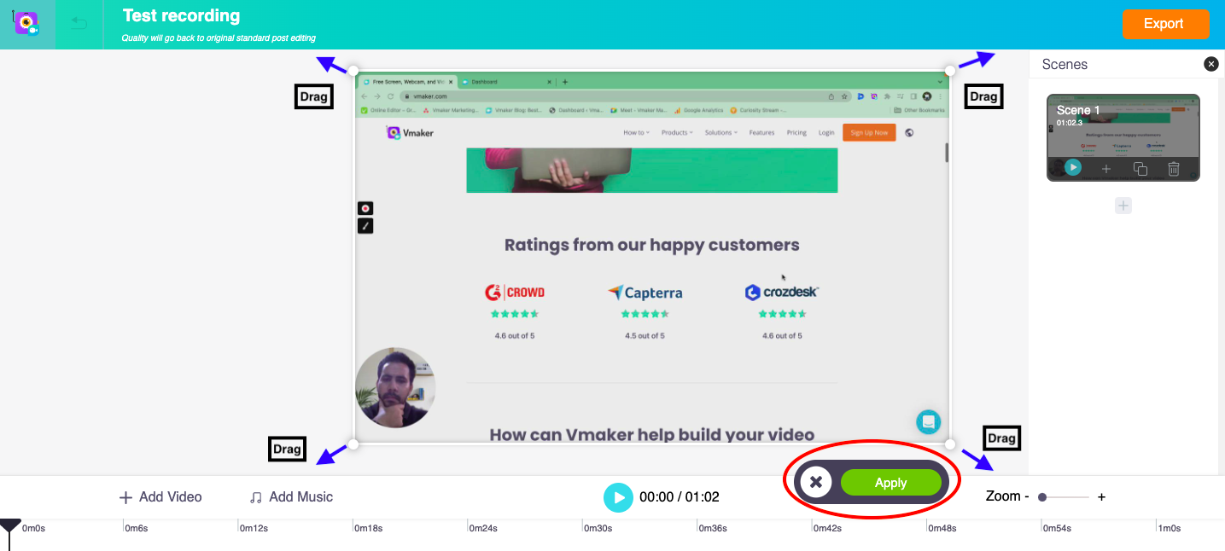Click Pricing in the previewed site's navigation
The image size is (1225, 551).
coord(796,132)
